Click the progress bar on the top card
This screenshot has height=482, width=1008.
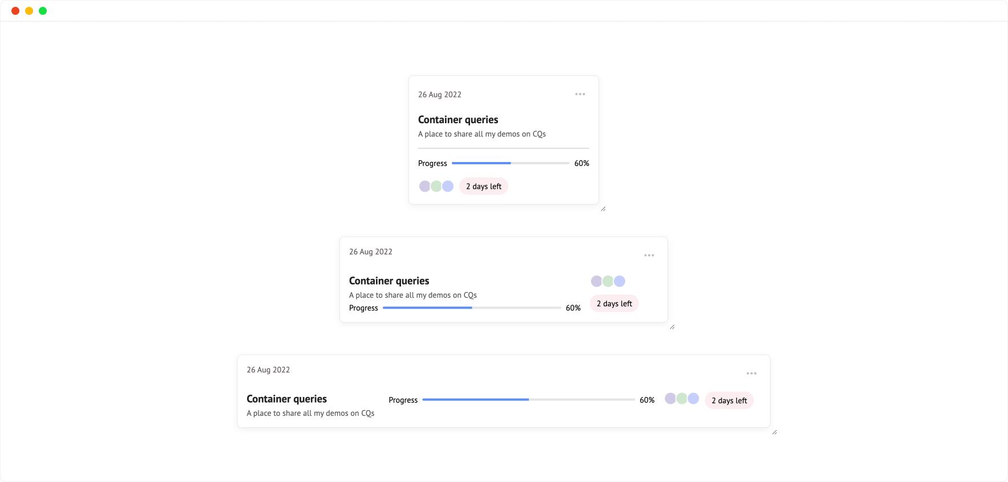click(511, 163)
